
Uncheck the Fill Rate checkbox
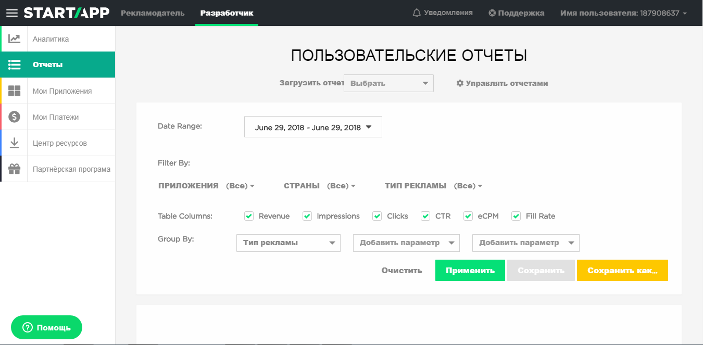(516, 215)
